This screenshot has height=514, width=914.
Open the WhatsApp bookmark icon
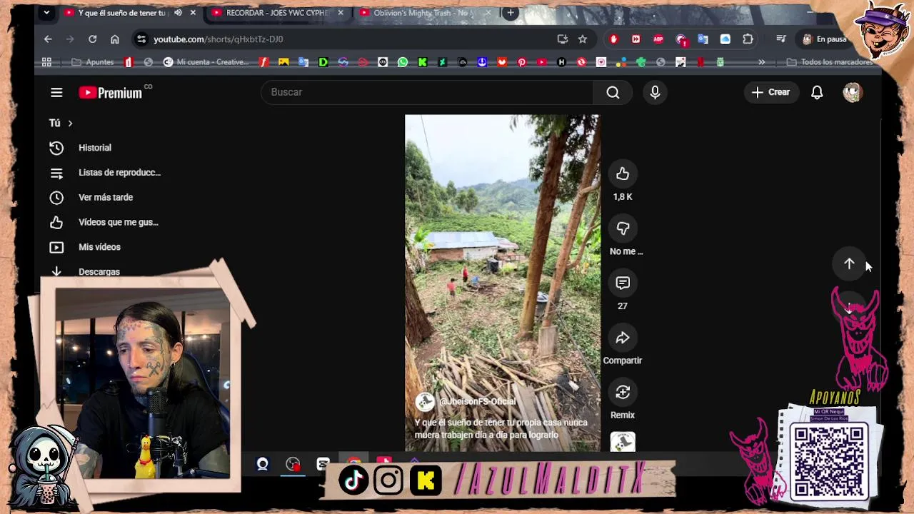point(403,62)
